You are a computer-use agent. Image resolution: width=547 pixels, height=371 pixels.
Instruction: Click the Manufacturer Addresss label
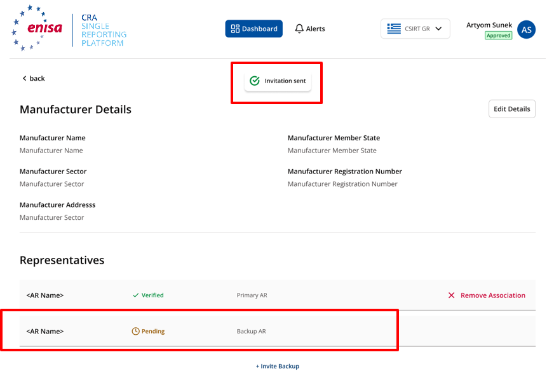coord(57,205)
